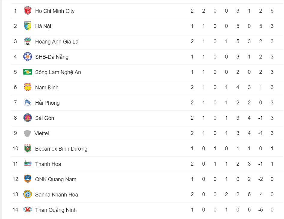Click the QNK Quang Nam orange badge

pyautogui.click(x=28, y=179)
